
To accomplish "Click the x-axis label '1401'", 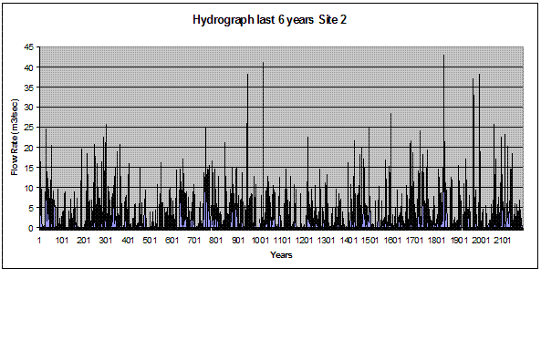I will (x=349, y=240).
